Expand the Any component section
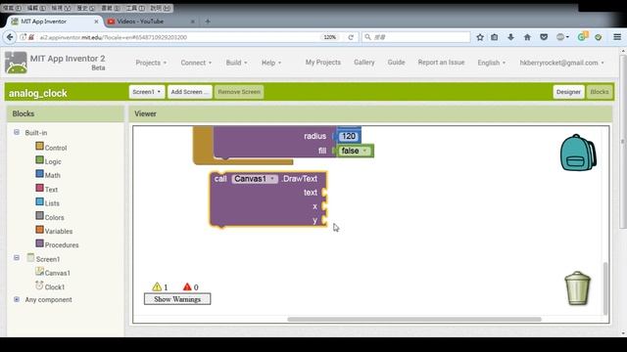This screenshot has width=627, height=352. tap(17, 299)
